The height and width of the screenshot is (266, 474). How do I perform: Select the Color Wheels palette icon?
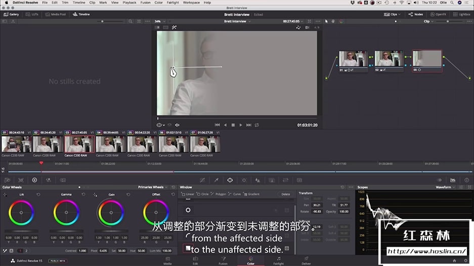[34, 180]
